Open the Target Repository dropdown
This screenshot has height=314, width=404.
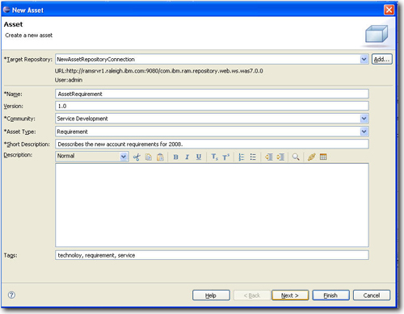tap(364, 59)
